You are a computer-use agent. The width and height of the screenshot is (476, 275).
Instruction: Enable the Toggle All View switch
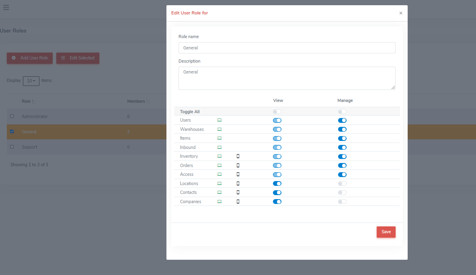point(277,111)
